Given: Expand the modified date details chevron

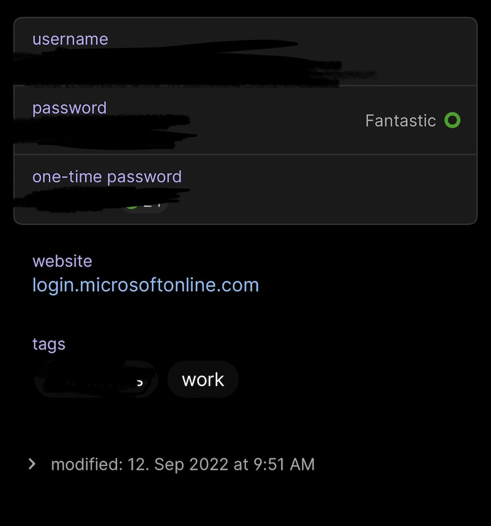Looking at the screenshot, I should click(32, 464).
